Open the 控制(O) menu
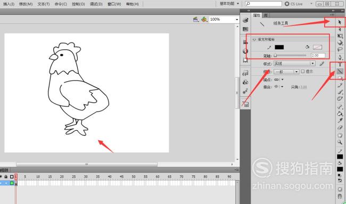346x204 pixels. 78,4
